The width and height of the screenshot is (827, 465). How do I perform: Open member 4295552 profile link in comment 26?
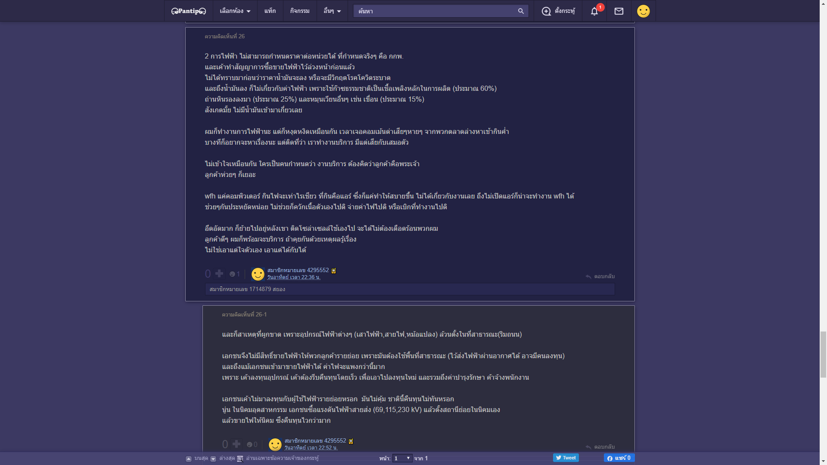(298, 270)
